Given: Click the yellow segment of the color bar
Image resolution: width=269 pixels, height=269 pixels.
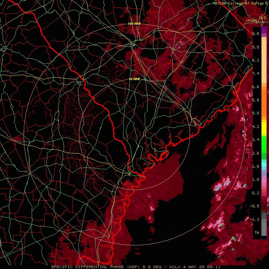Looking at the screenshot, I should click(264, 128).
